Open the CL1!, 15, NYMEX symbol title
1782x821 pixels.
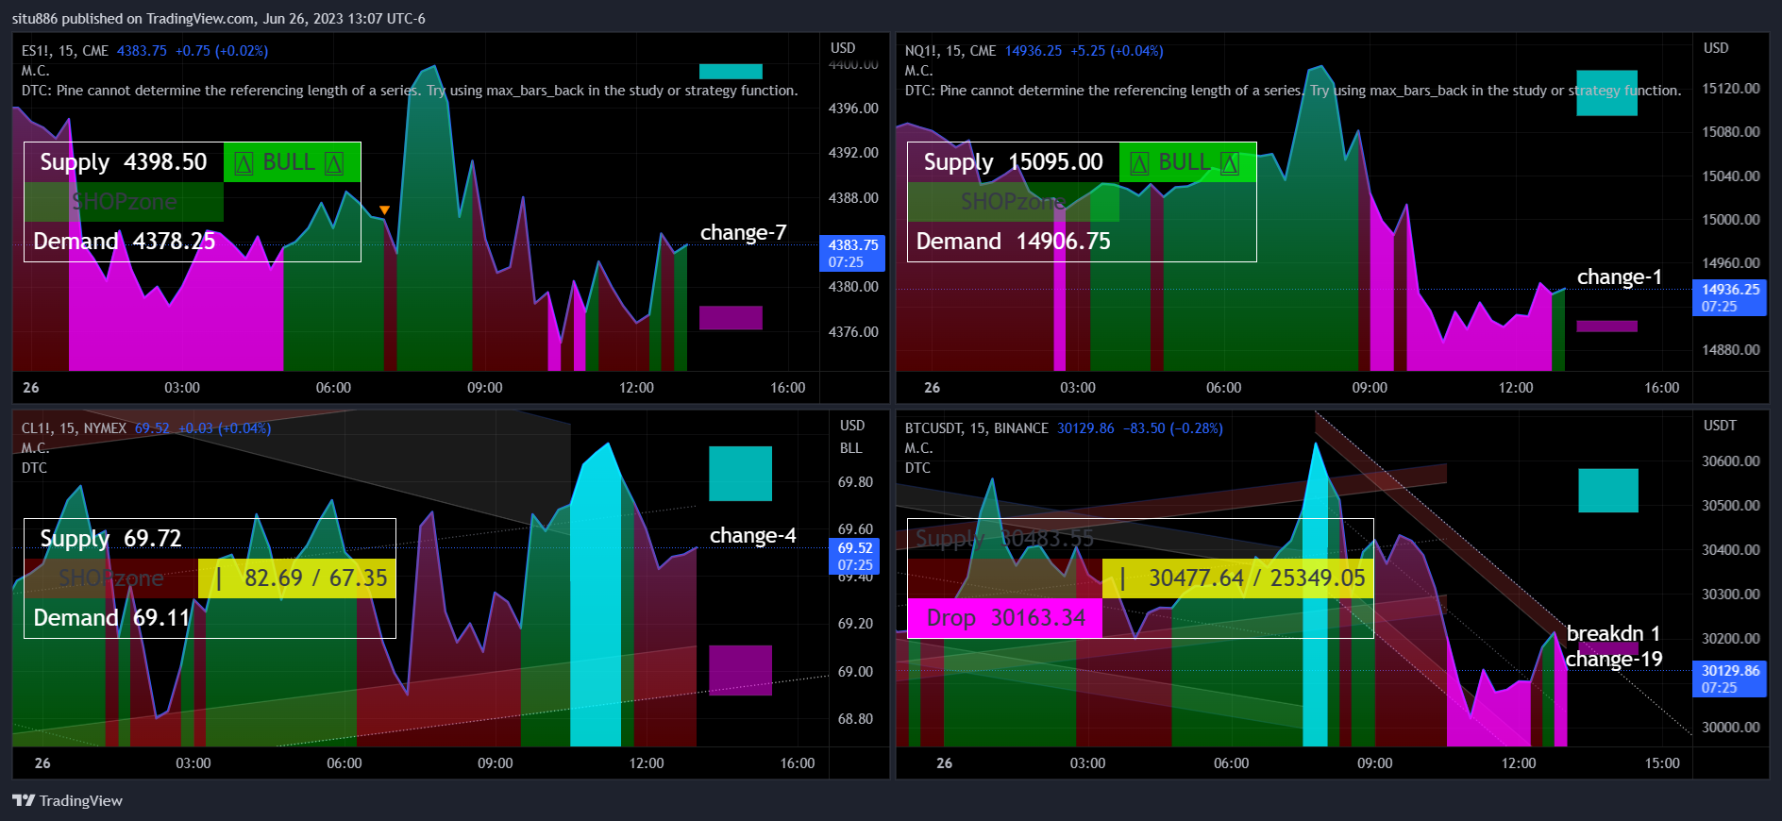[74, 428]
